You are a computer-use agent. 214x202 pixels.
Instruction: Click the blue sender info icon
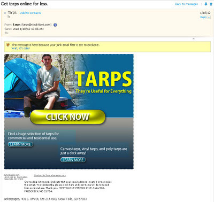(x=55, y=25)
